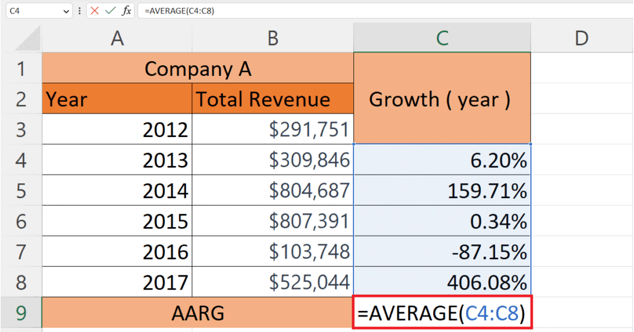634x332 pixels.
Task: Select the growth cell 406.08%
Action: point(442,282)
